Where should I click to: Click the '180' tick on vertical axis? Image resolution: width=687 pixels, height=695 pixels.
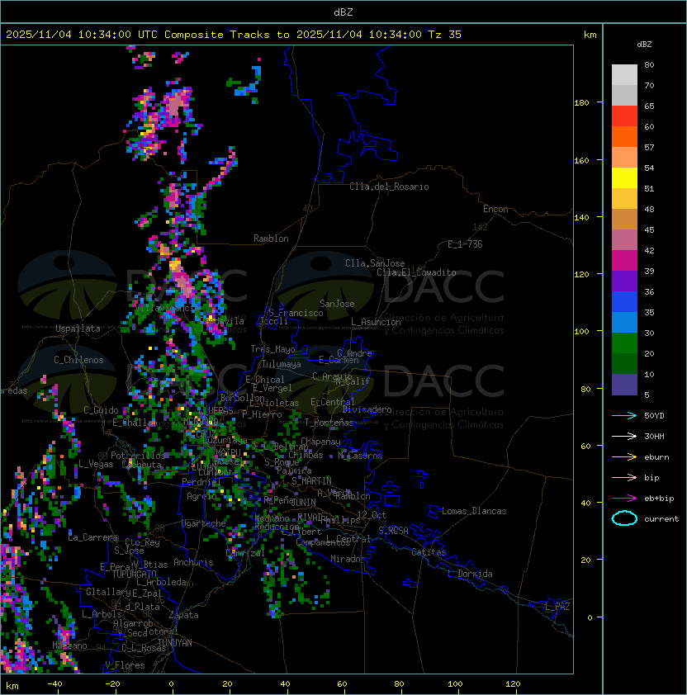point(581,102)
